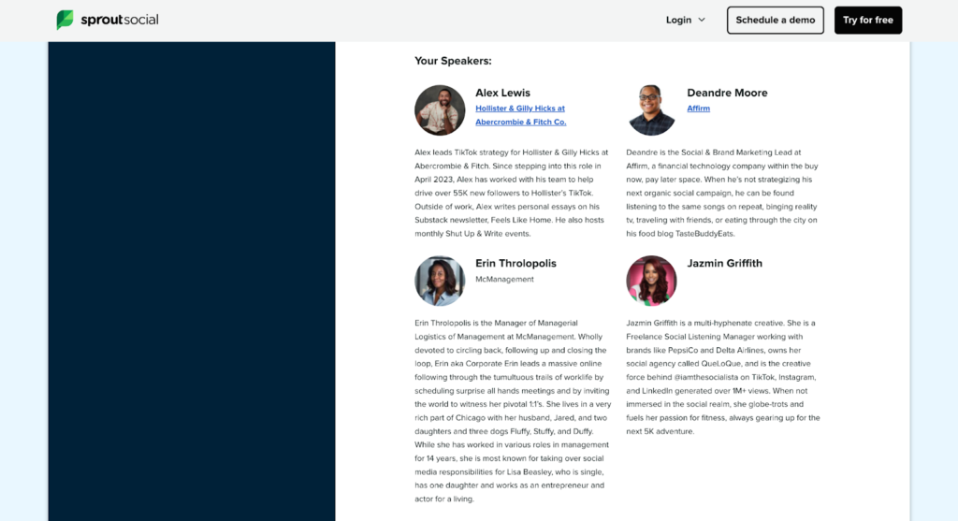Image resolution: width=958 pixels, height=521 pixels.
Task: Click the Alex Lewis name heading
Action: click(502, 93)
